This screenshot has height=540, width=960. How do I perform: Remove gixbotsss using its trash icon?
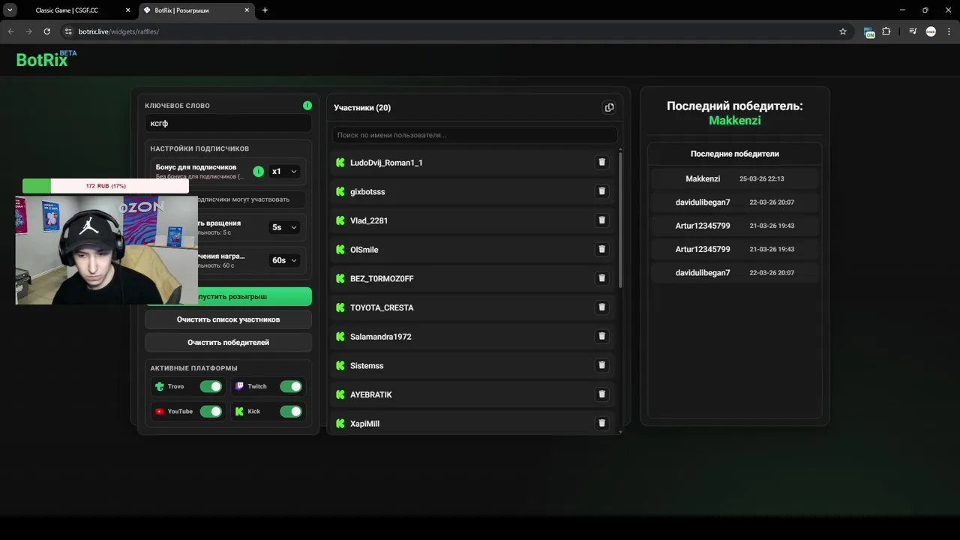pos(601,191)
